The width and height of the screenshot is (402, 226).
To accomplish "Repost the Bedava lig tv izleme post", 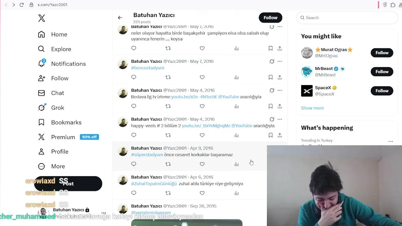I will coord(168,106).
